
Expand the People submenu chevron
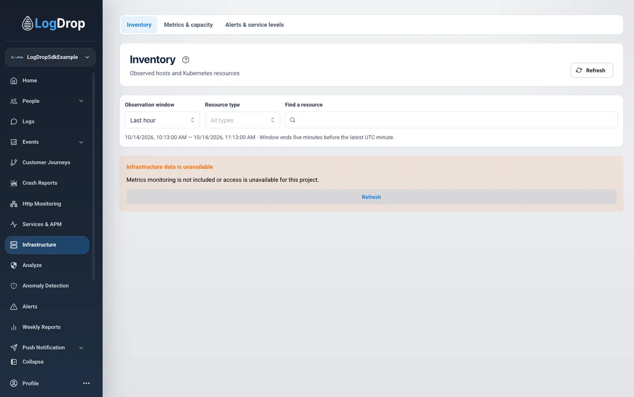tap(81, 101)
